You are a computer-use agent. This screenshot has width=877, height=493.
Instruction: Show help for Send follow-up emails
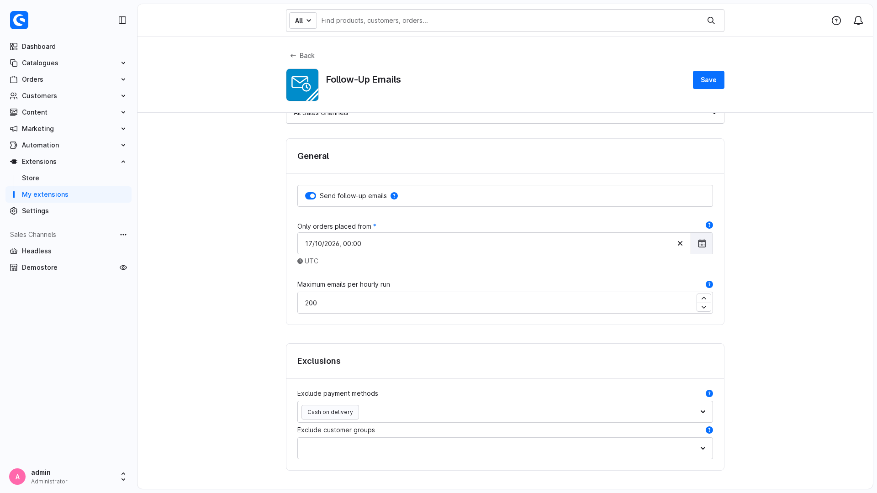[x=394, y=196]
